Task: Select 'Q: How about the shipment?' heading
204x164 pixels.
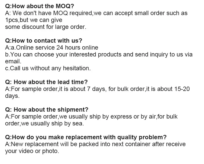Action: point(47,110)
